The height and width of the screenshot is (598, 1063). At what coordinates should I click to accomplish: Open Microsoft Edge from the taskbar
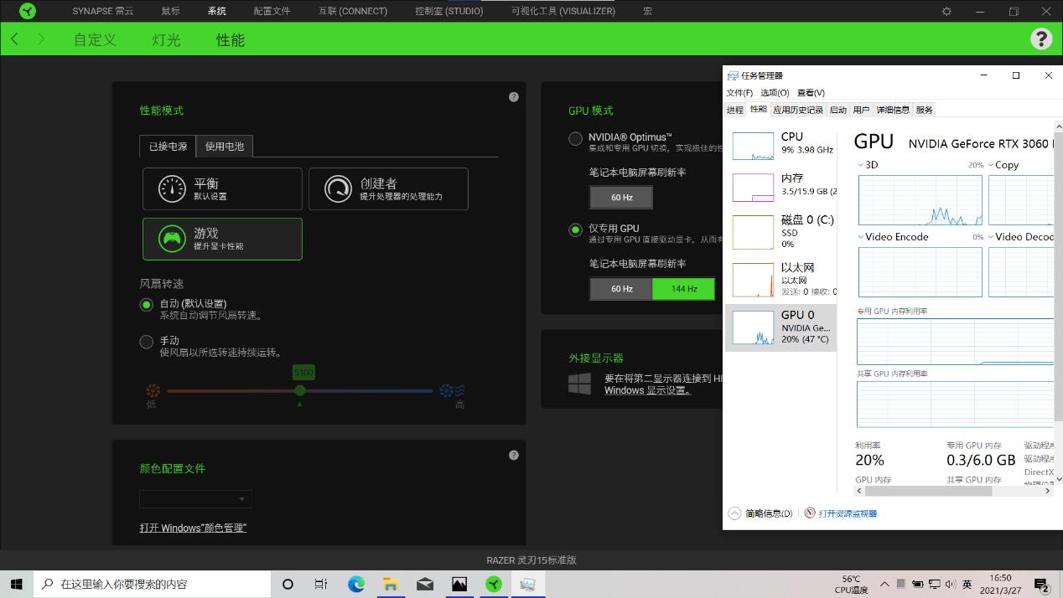click(x=356, y=584)
